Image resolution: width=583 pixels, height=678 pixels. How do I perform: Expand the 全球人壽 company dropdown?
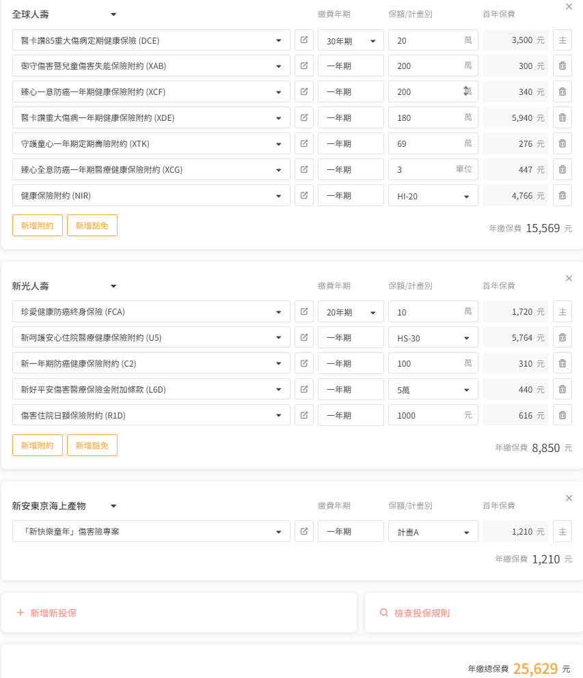[113, 14]
